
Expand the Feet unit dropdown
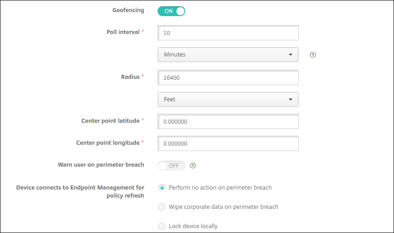click(228, 99)
